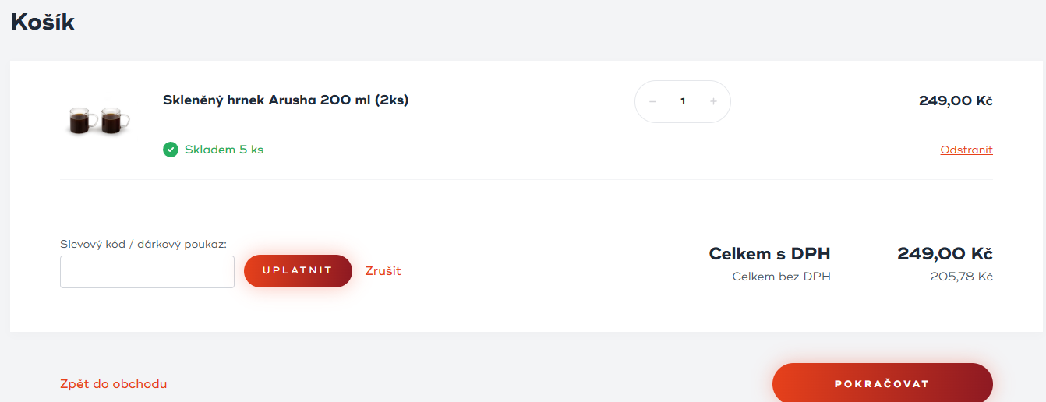
Task: Click the Zrušit link beside Uplatnit
Action: (383, 271)
